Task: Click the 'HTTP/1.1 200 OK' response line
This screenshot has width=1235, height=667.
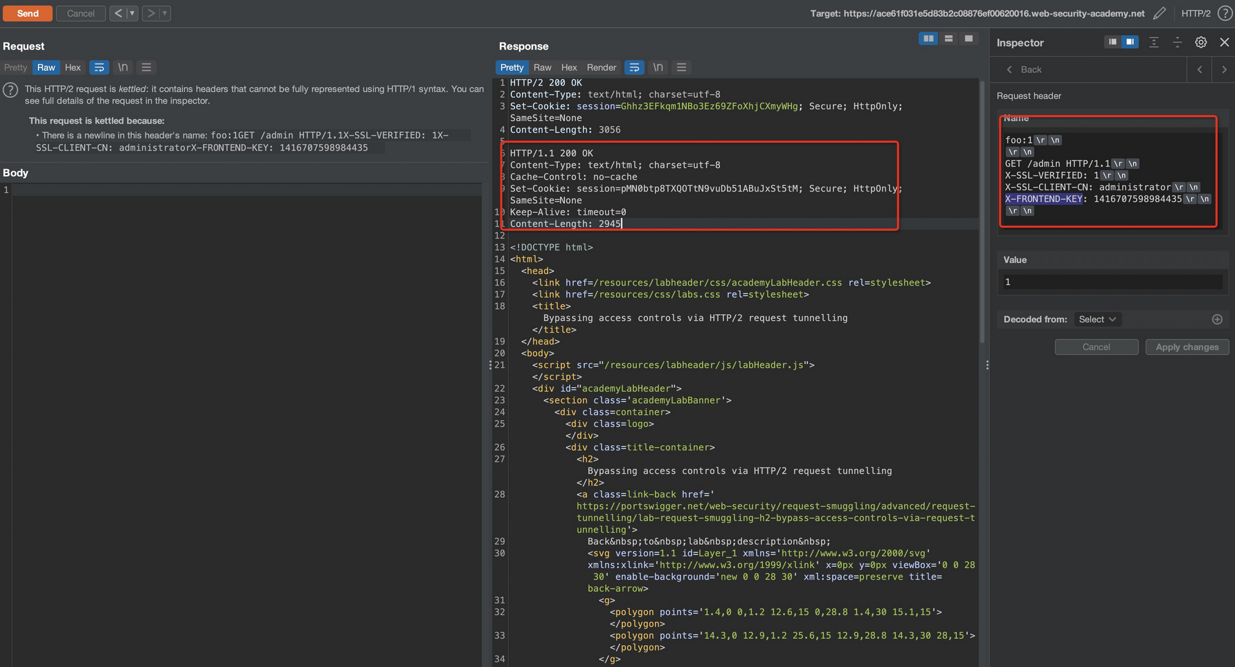Action: [551, 154]
